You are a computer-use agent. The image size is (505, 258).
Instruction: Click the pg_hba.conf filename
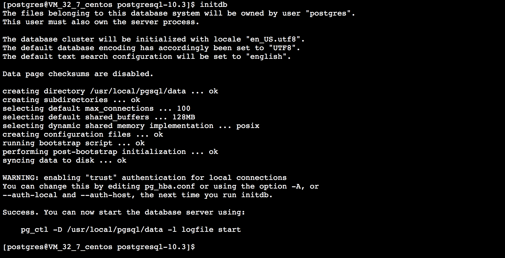coord(170,186)
